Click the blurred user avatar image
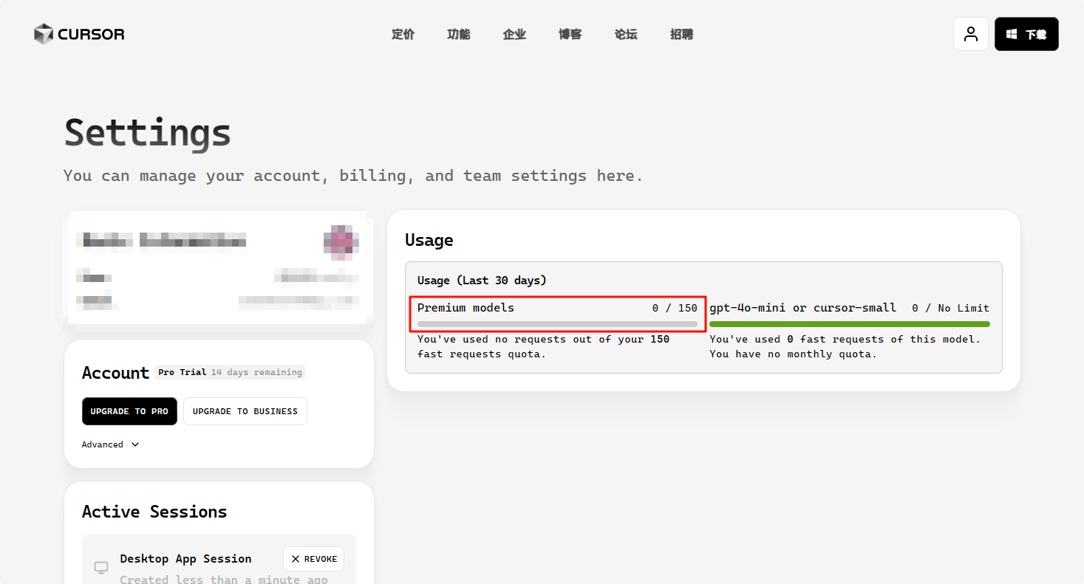The image size is (1084, 584). click(x=341, y=241)
